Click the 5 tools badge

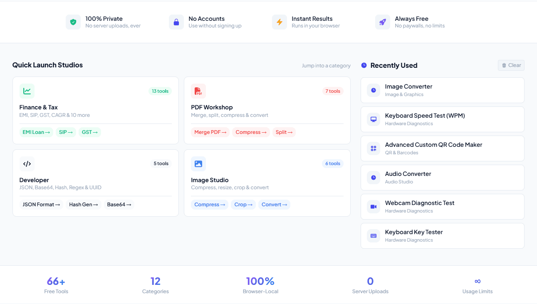[161, 163]
